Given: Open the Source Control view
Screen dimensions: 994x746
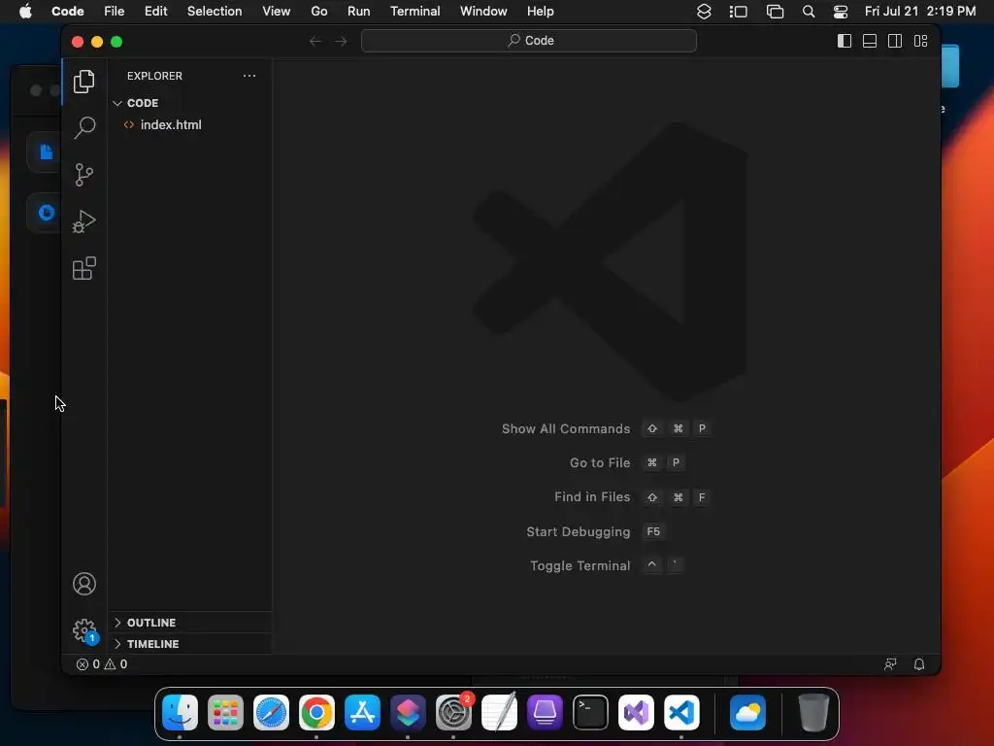Looking at the screenshot, I should click(84, 175).
